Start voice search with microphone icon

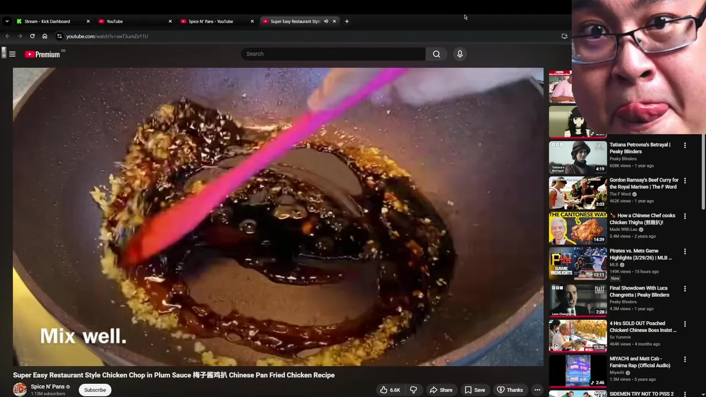(x=459, y=54)
